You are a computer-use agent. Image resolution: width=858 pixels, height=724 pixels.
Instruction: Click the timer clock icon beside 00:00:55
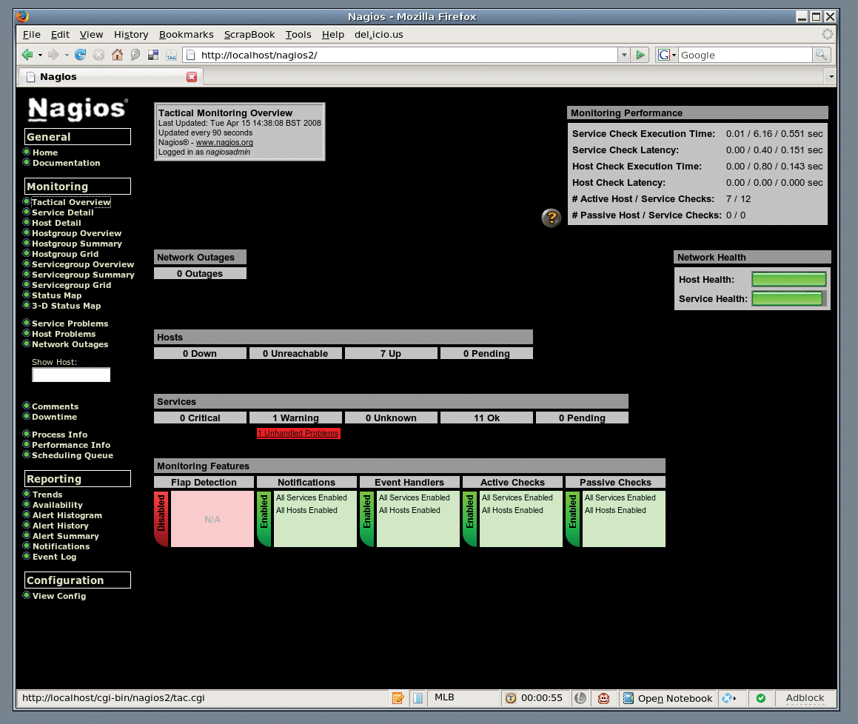pyautogui.click(x=511, y=698)
